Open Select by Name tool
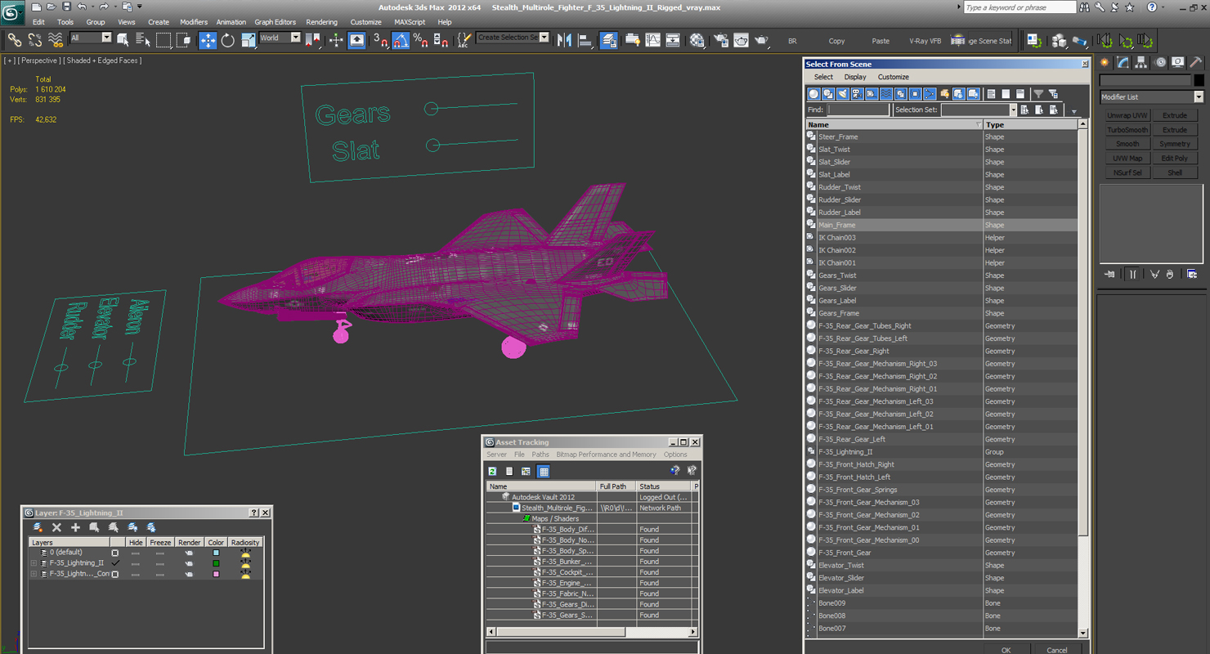 click(142, 39)
